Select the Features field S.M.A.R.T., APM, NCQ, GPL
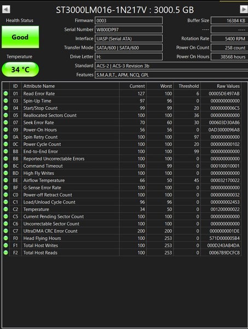The width and height of the screenshot is (248, 329). pyautogui.click(x=171, y=75)
